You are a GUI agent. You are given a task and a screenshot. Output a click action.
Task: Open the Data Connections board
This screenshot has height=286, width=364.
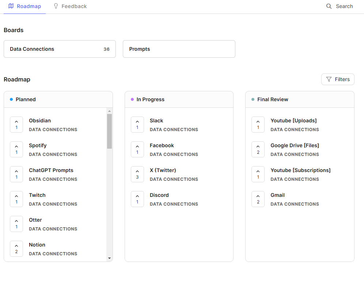tap(60, 49)
